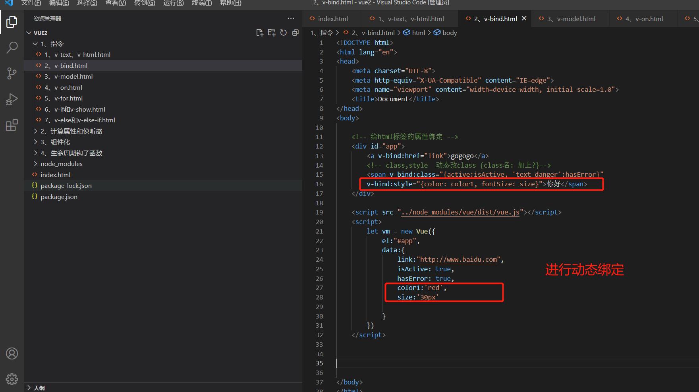Expand the node_modules folder
The height and width of the screenshot is (392, 699).
[163, 164]
